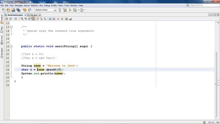Open the Navigator side panel
The image size is (220, 124).
2,53
